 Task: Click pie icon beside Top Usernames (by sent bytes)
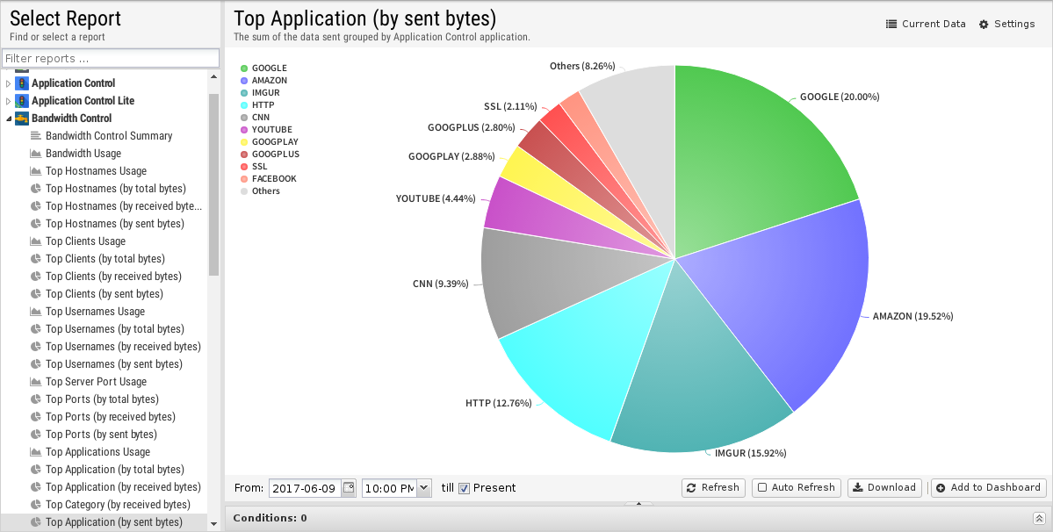coord(36,364)
